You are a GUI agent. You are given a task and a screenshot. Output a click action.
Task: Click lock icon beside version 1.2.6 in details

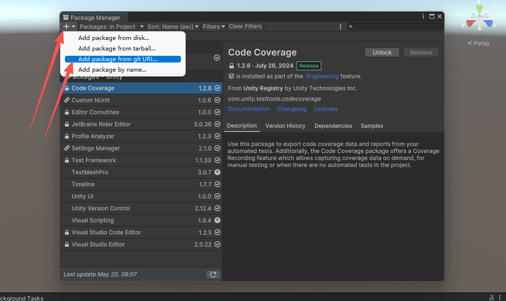click(x=231, y=66)
